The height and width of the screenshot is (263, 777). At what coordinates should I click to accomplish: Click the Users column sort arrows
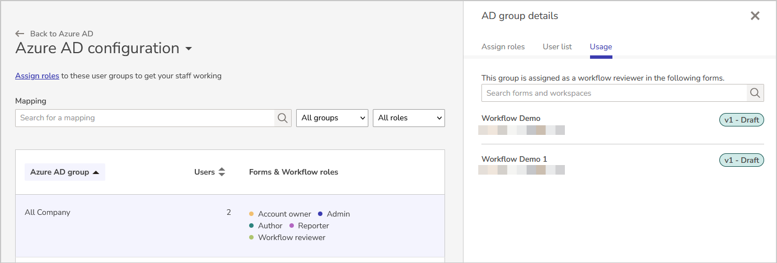(x=222, y=172)
